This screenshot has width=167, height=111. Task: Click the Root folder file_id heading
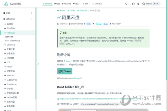[70, 87]
